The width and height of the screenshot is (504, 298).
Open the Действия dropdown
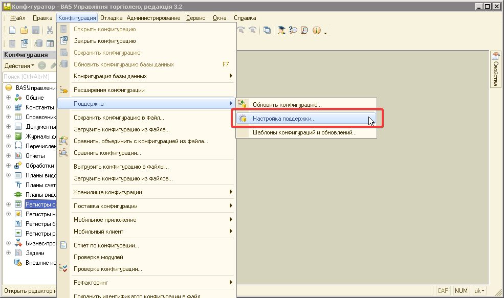(x=19, y=65)
